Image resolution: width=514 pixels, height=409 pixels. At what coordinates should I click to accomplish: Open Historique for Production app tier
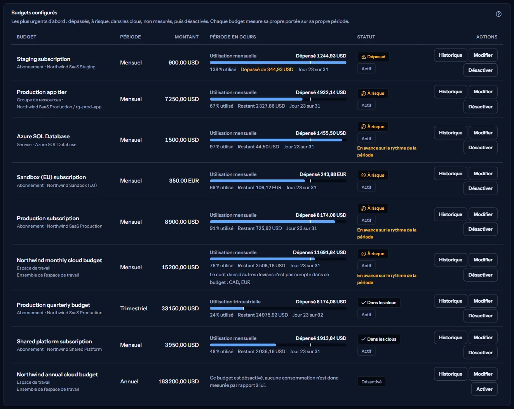[x=450, y=92]
